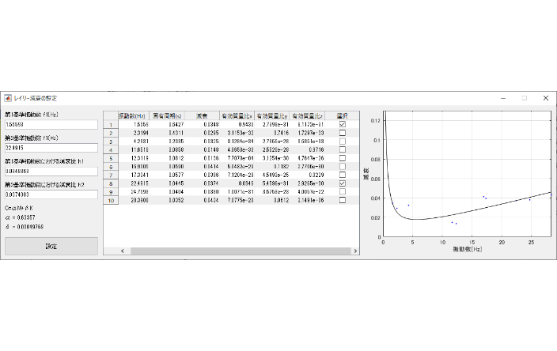Click the MATLAB icon in the title bar
This screenshot has height=351, width=557.
[x=9, y=98]
